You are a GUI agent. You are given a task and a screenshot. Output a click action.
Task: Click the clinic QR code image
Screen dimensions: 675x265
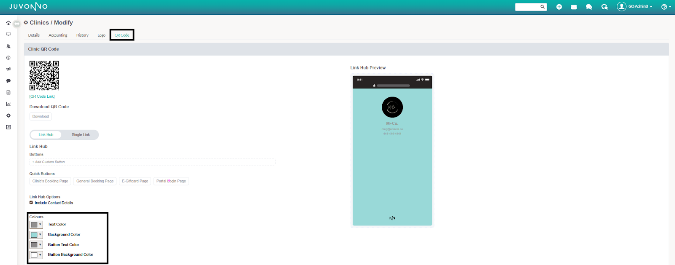pyautogui.click(x=44, y=75)
